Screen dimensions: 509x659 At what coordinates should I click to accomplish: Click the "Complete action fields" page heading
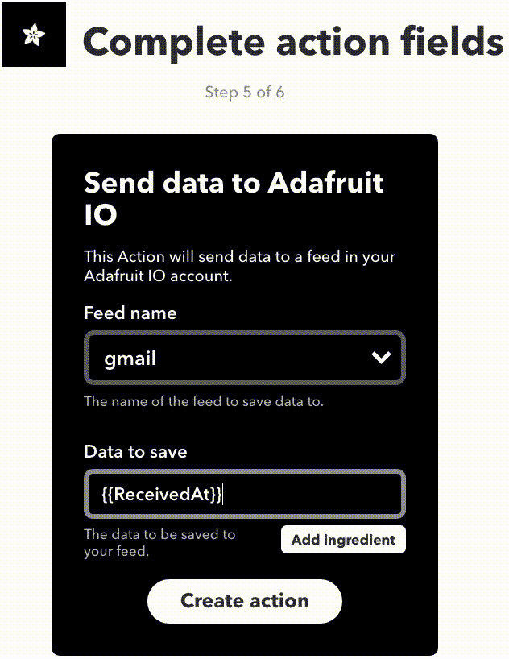[x=293, y=42]
